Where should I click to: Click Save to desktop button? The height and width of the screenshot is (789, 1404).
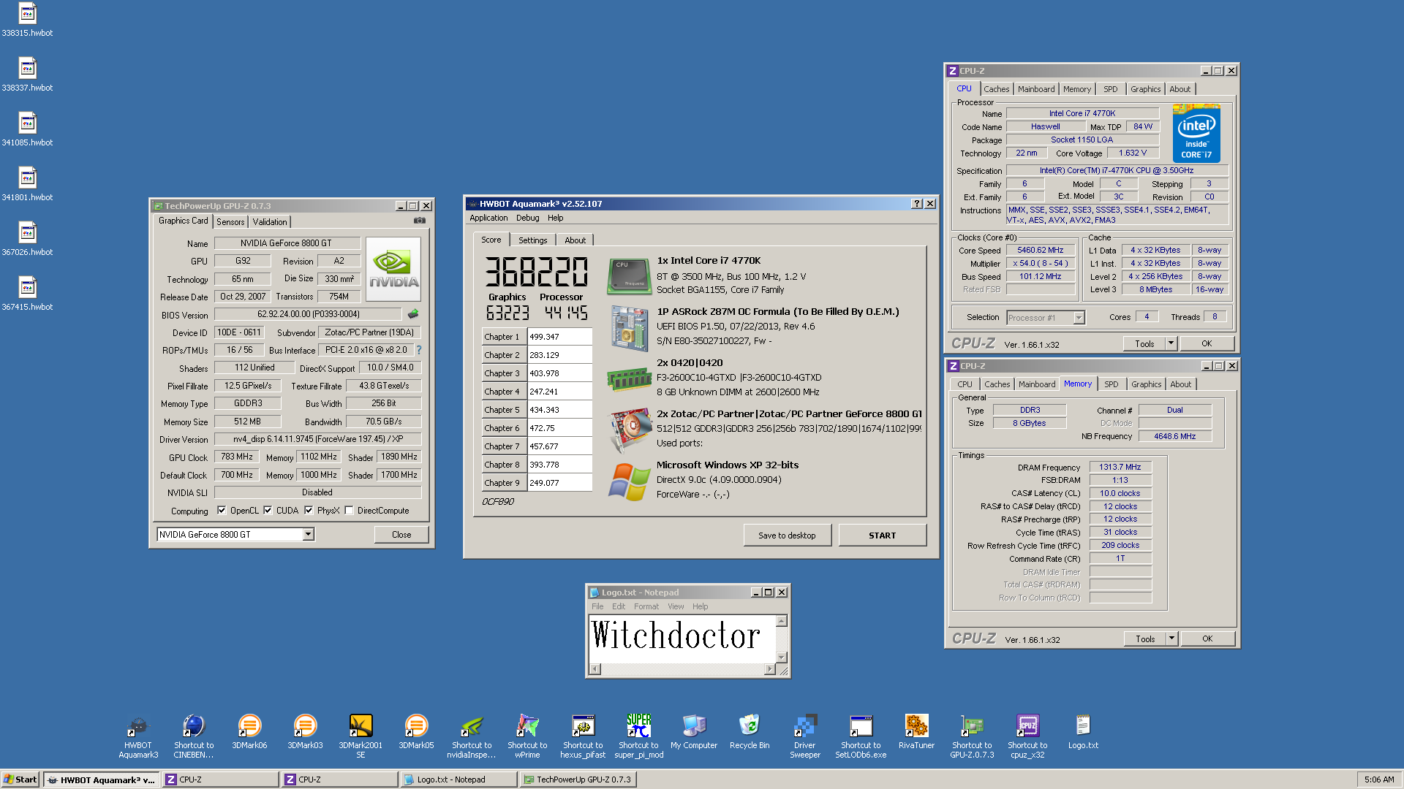point(787,535)
